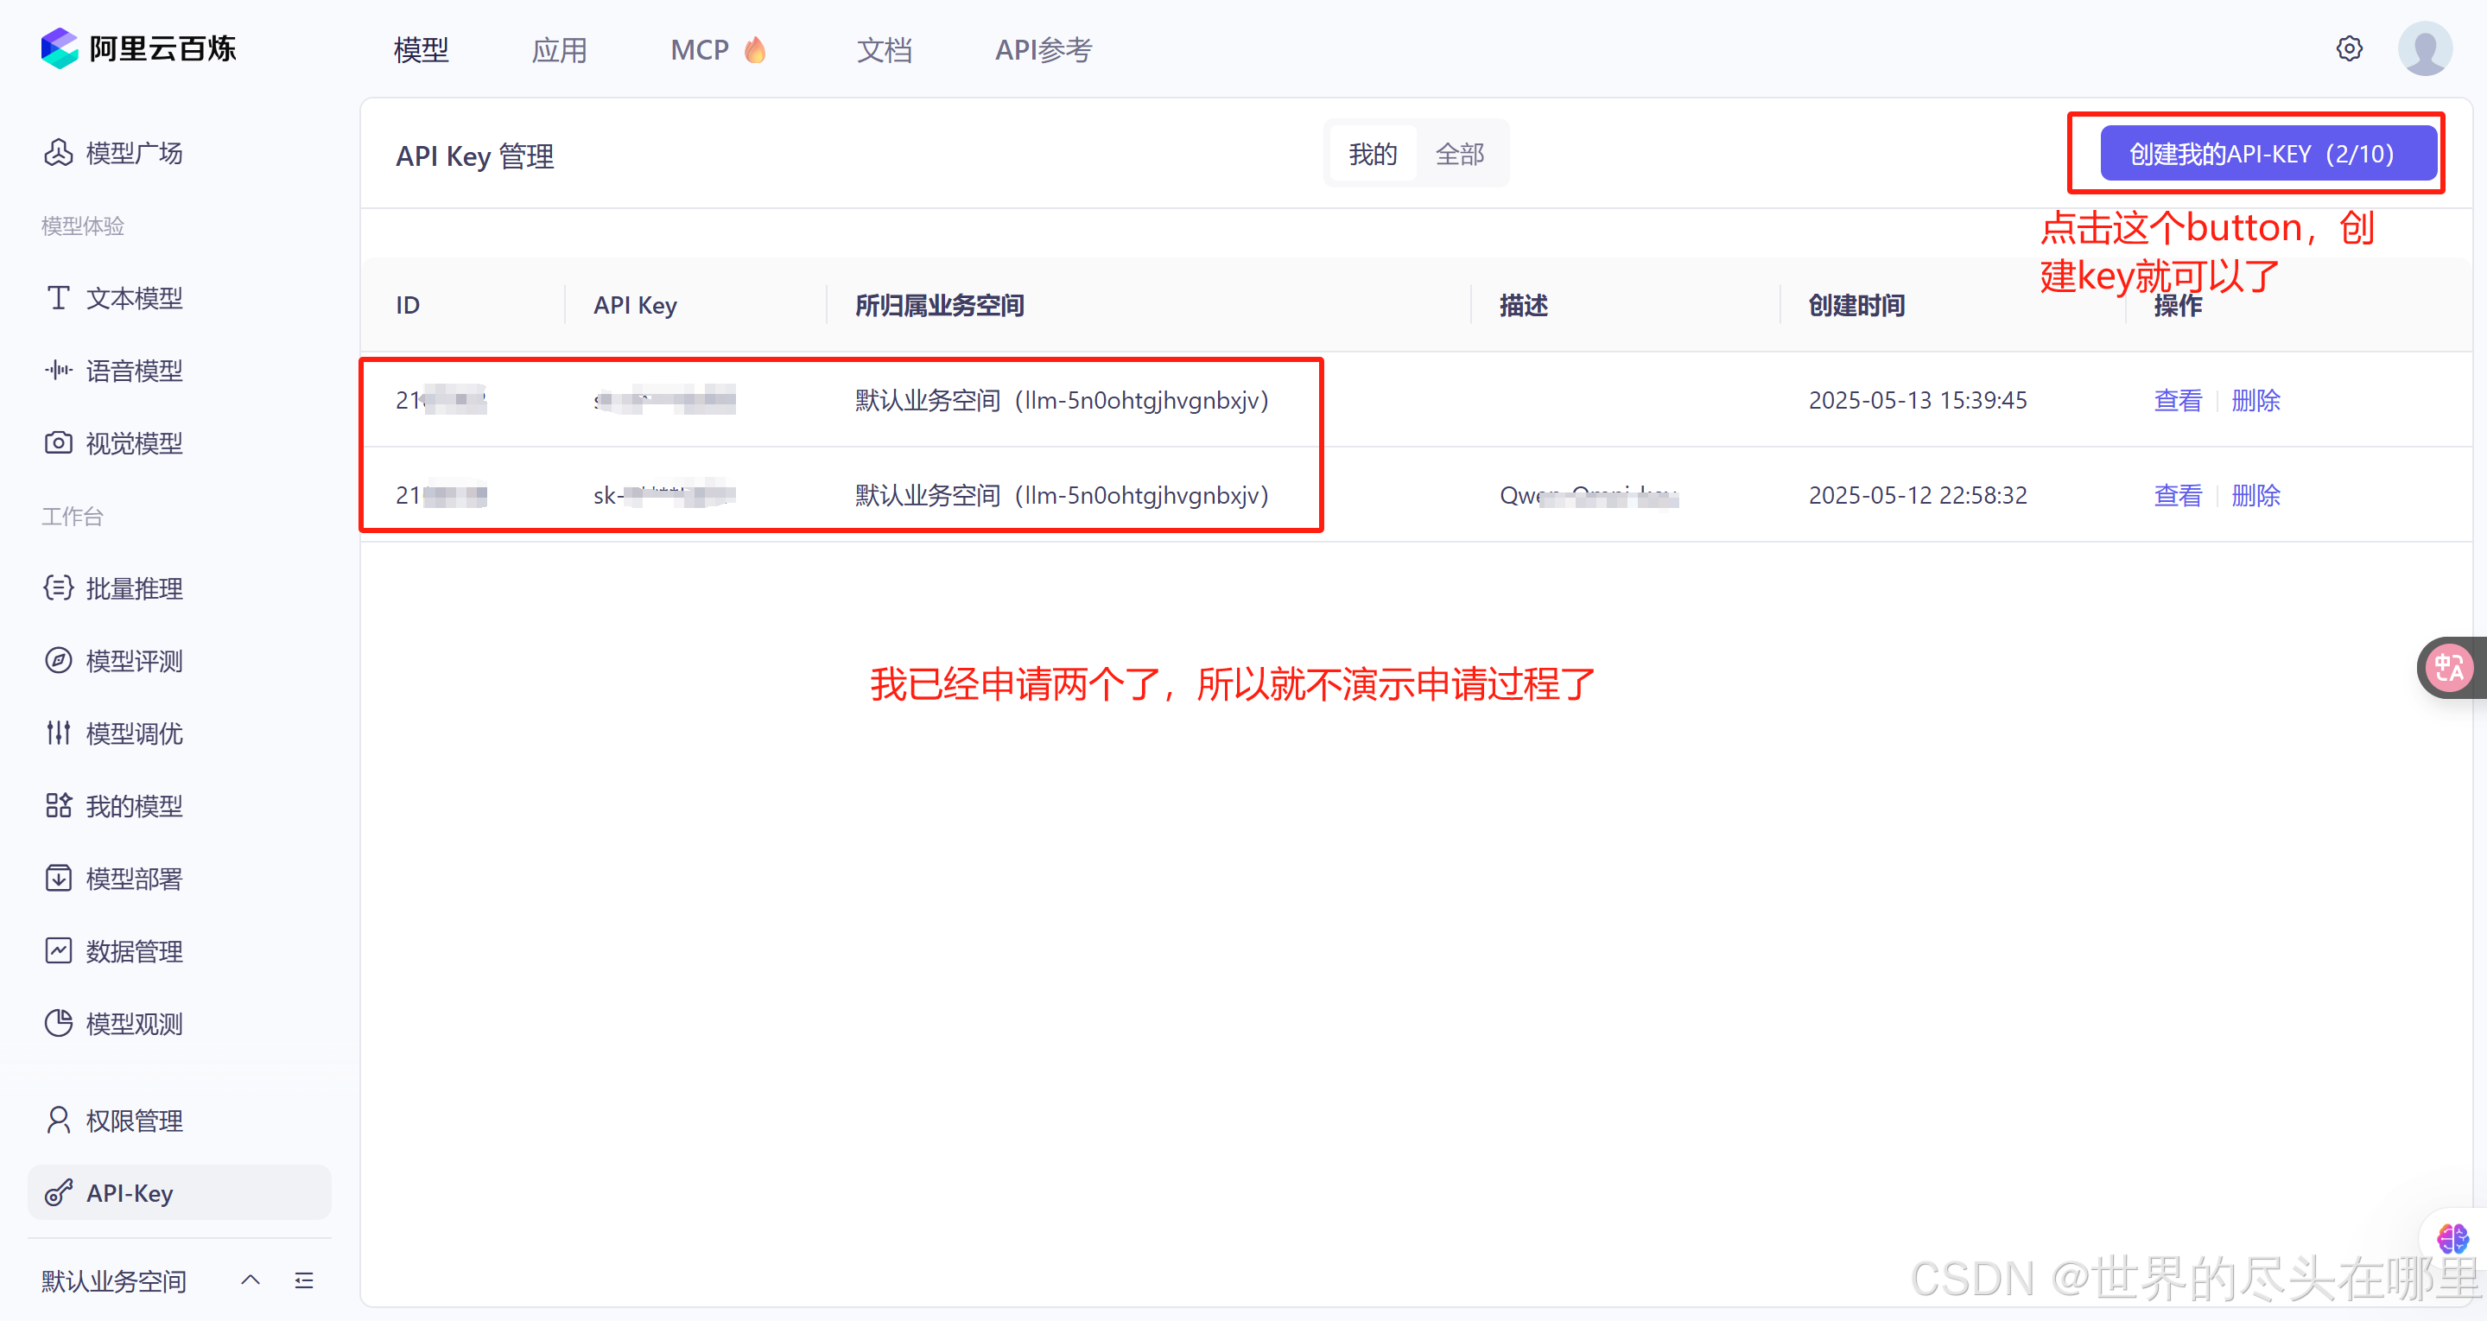Viewport: 2487px width, 1321px height.
Task: Go to 批量推理 in the sidebar
Action: (x=133, y=588)
